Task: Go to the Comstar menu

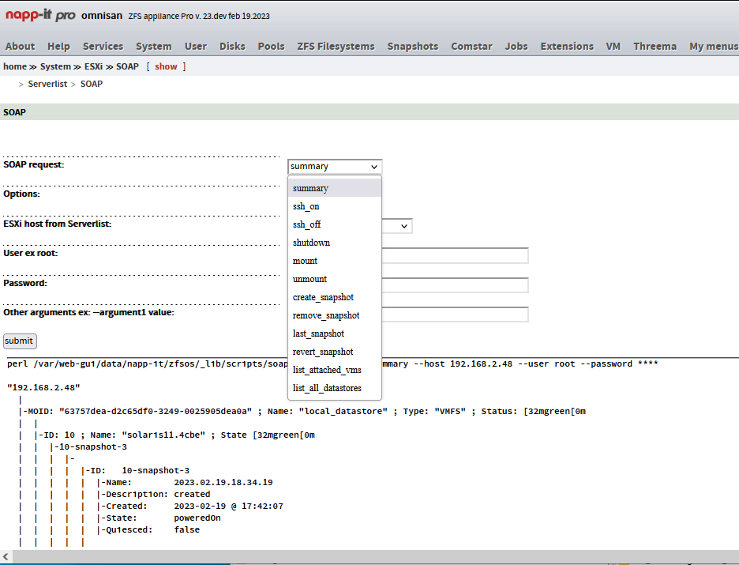Action: 471,46
